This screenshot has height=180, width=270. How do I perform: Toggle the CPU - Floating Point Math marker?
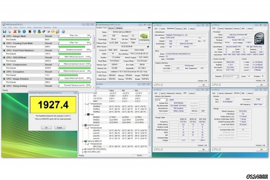(4, 43)
